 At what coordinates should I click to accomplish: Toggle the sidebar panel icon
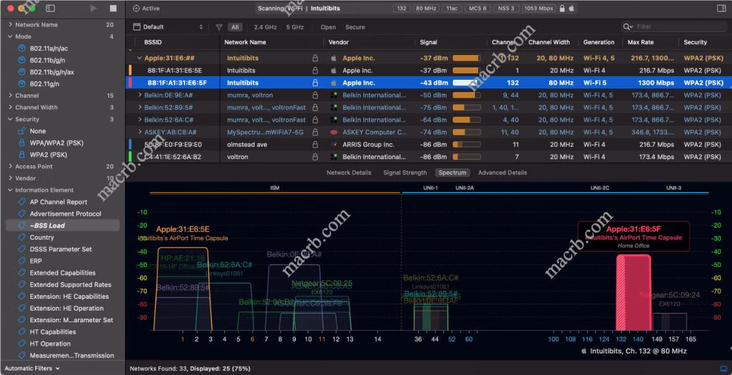(x=50, y=9)
